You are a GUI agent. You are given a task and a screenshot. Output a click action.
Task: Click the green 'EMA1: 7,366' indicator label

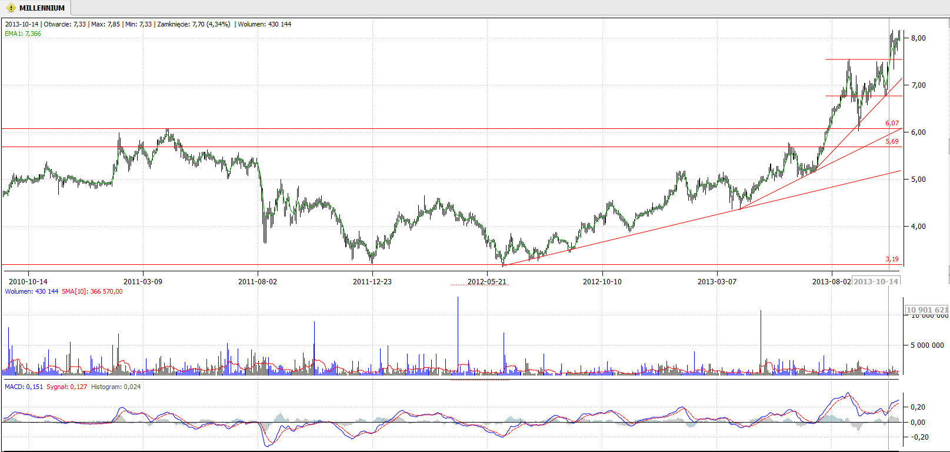[23, 34]
